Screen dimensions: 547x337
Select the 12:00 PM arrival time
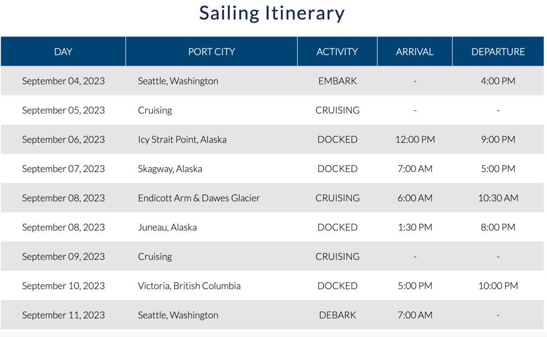tap(415, 140)
